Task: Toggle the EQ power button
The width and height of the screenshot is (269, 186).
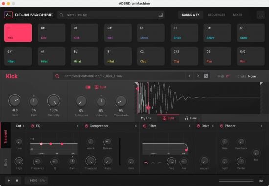Action: tap(32, 126)
